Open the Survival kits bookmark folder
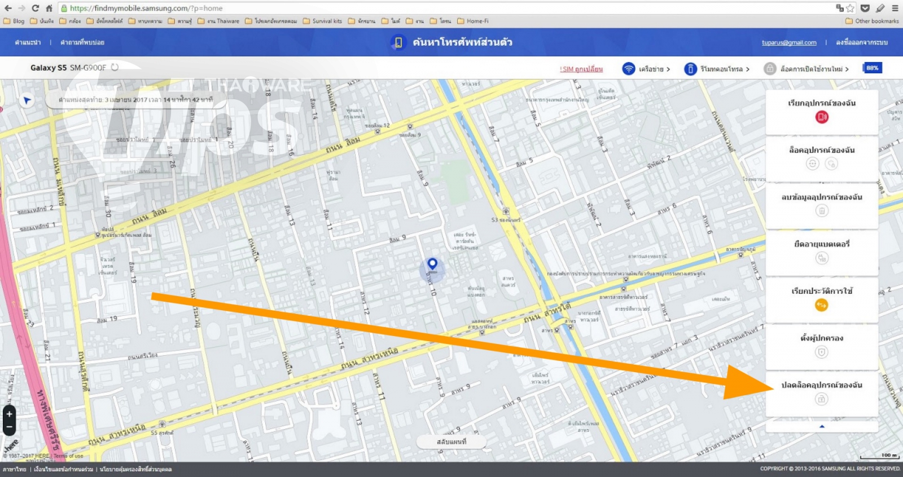Screen dimensions: 903x477 (322, 21)
